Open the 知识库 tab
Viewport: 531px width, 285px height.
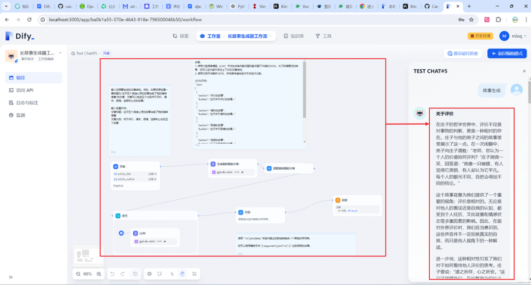point(294,36)
